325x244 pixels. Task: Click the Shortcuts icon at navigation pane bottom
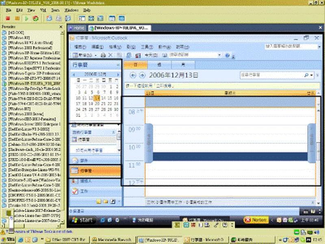point(113,201)
